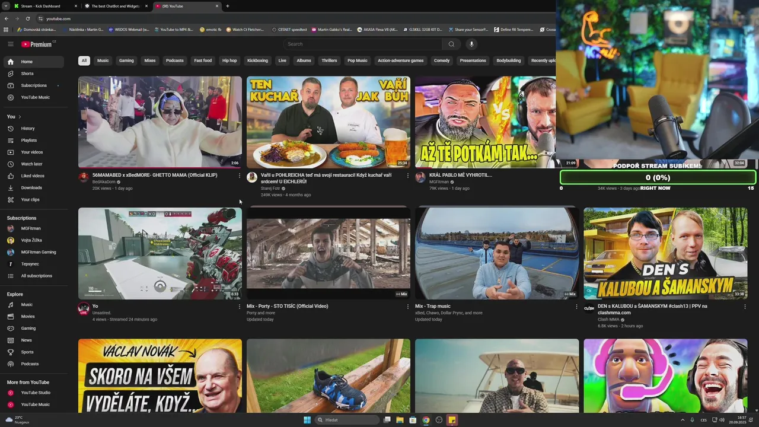The height and width of the screenshot is (427, 759).
Task: Select the Podcasts filter chip
Action: click(175, 60)
